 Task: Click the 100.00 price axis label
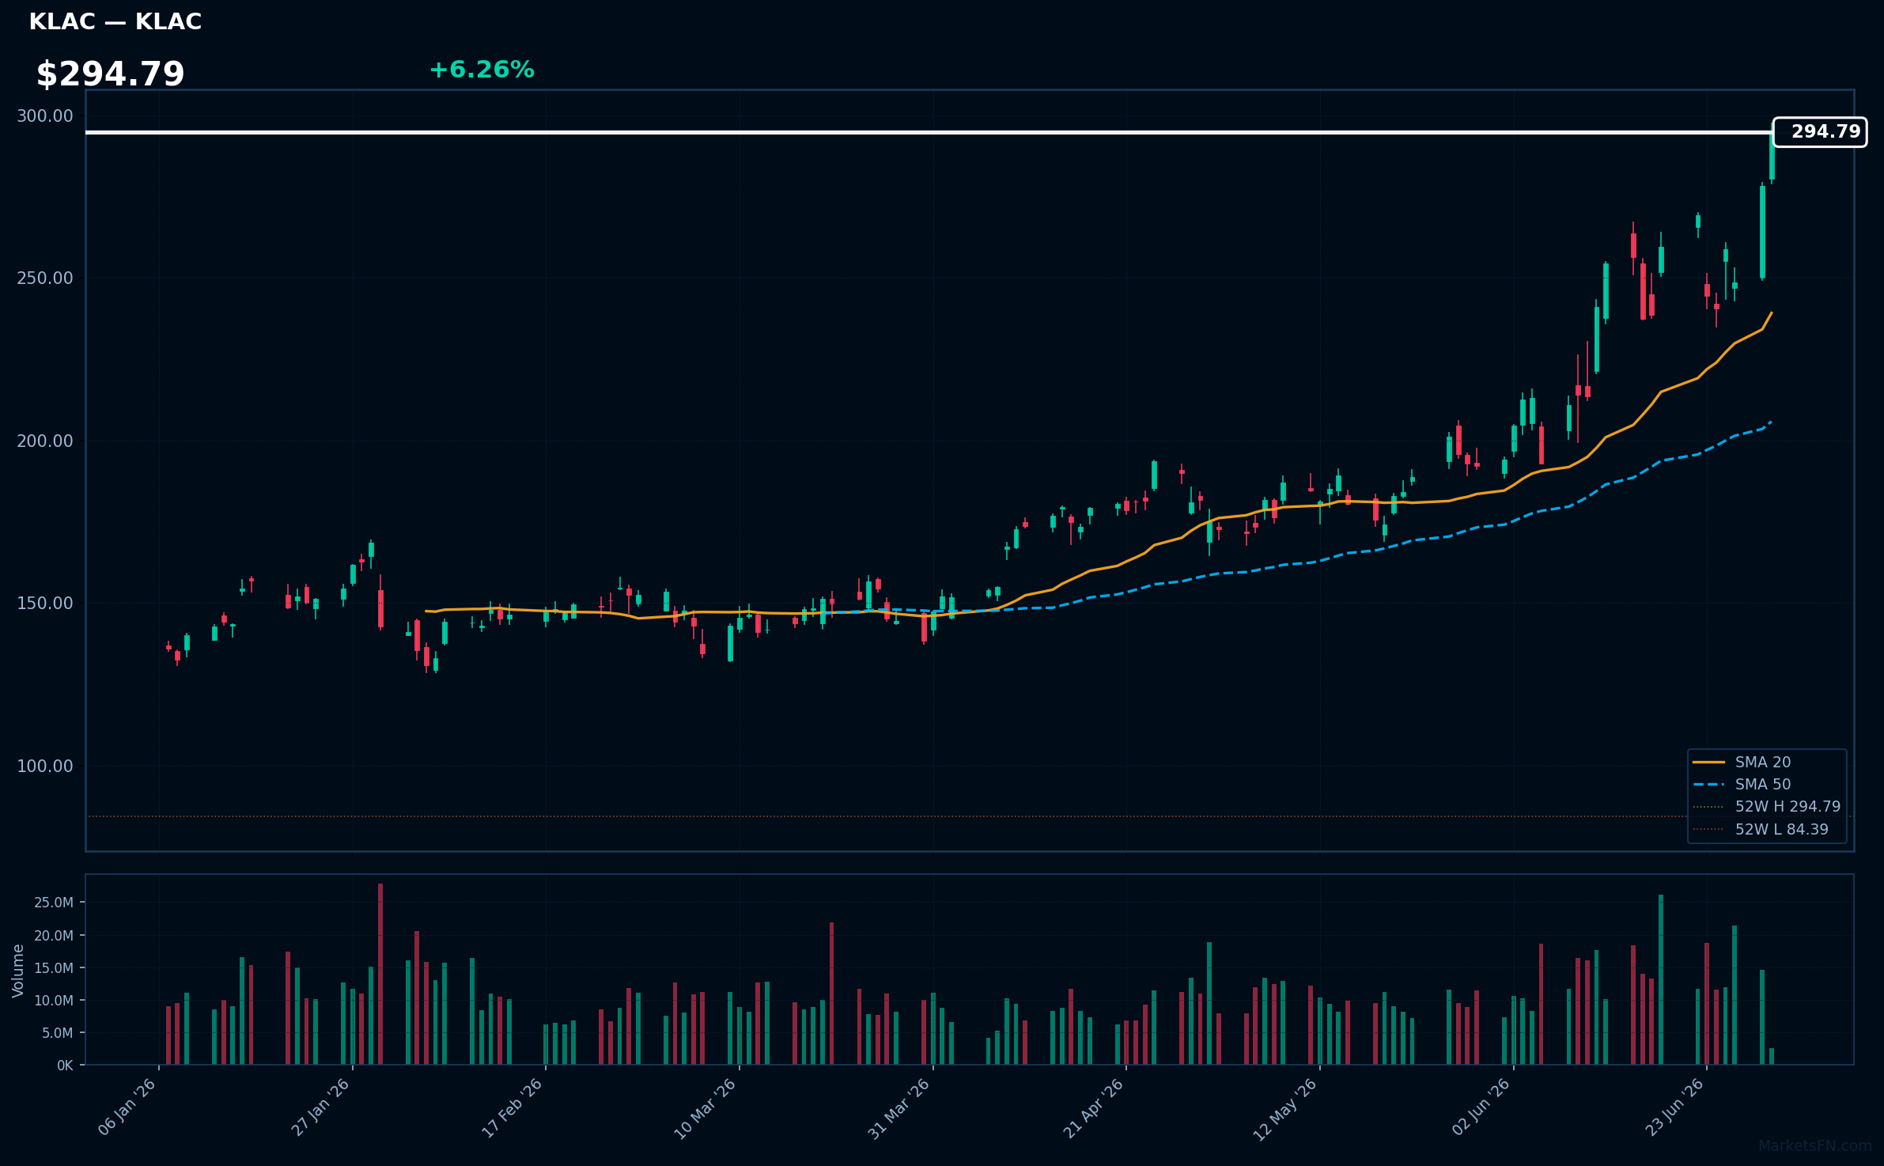click(45, 767)
